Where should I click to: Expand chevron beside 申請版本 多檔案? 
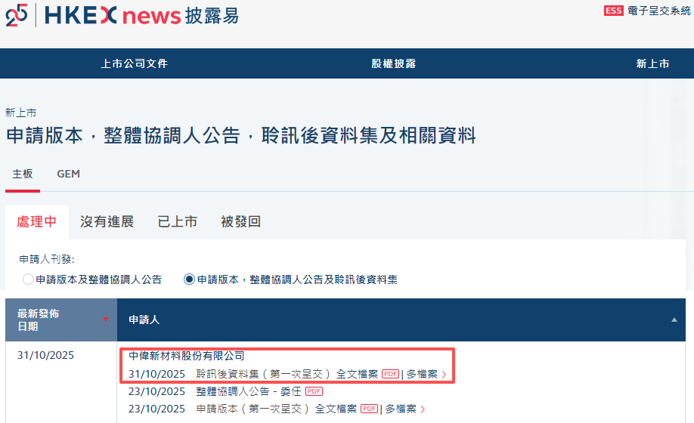click(x=423, y=409)
